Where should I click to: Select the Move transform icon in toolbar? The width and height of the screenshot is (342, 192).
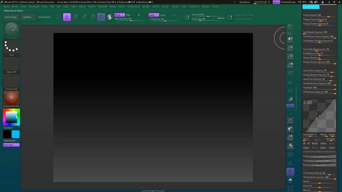click(76, 17)
